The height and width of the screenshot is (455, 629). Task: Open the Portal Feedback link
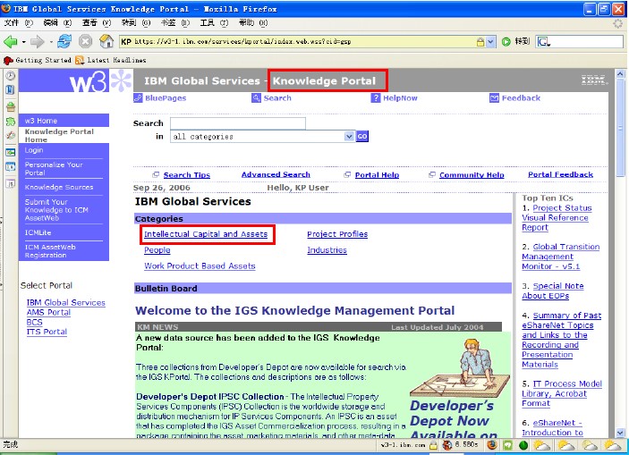560,175
